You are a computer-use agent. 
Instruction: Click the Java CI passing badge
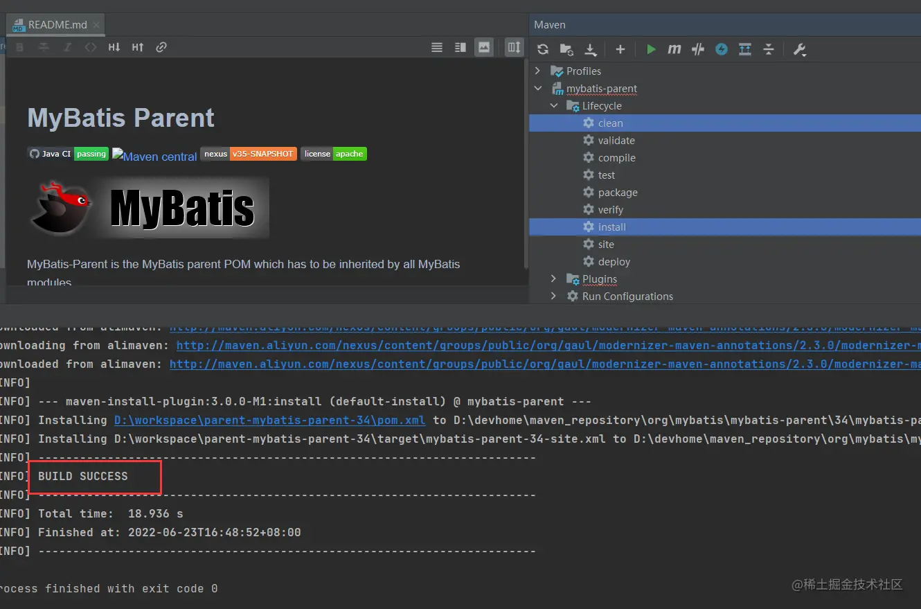[68, 154]
